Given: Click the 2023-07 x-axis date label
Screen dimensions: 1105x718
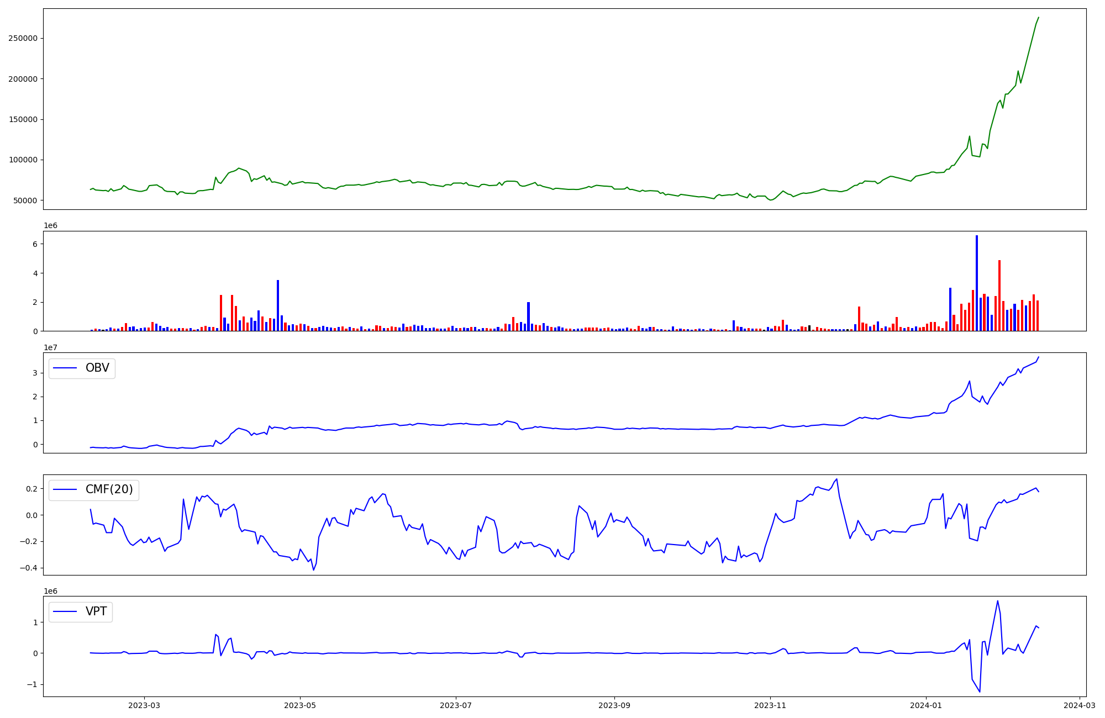Looking at the screenshot, I should (456, 705).
